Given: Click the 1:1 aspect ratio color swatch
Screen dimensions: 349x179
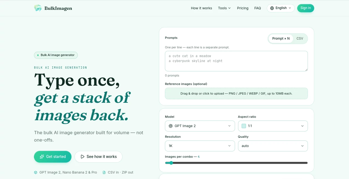Looking at the screenshot, I should [x=244, y=126].
